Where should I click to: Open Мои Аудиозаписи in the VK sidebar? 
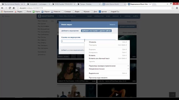(x=44, y=32)
